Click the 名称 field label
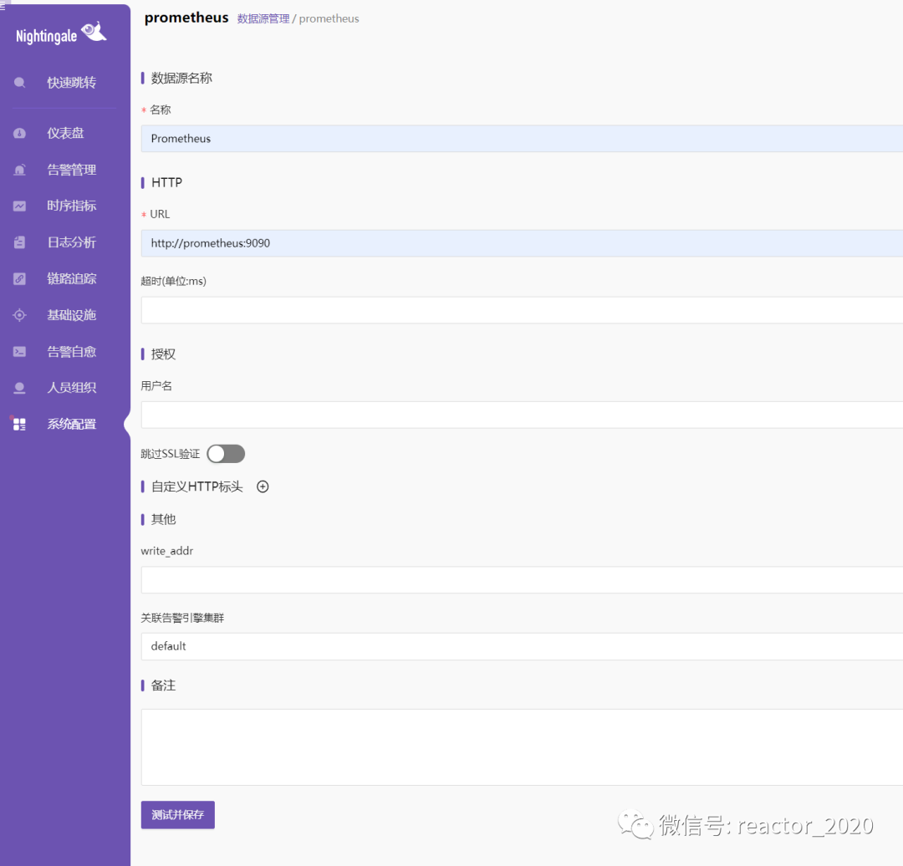Image resolution: width=903 pixels, height=866 pixels. click(x=160, y=110)
